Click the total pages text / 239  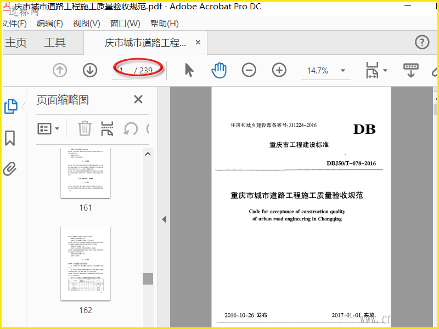click(143, 71)
